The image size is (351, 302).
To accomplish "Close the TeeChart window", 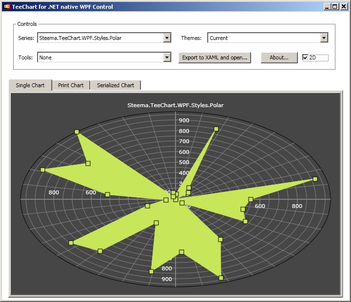I will click(344, 7).
